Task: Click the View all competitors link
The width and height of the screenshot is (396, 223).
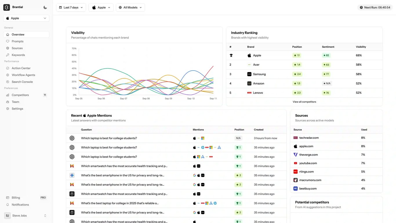Action: (304, 102)
